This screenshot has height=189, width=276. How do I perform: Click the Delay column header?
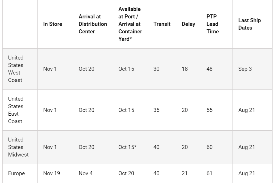coord(188,24)
